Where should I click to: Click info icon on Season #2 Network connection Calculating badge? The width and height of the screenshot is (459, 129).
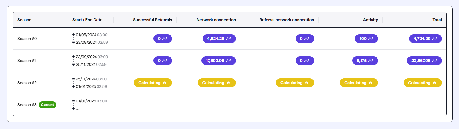(x=228, y=83)
